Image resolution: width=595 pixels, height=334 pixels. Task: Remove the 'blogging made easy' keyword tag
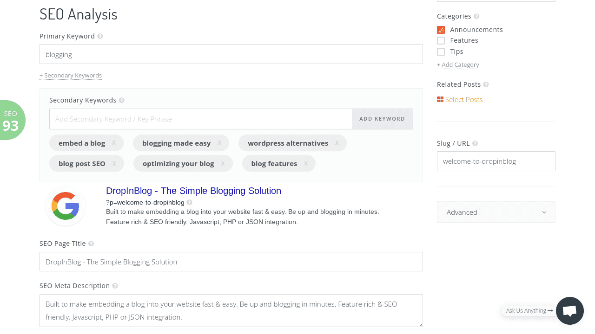(x=219, y=143)
